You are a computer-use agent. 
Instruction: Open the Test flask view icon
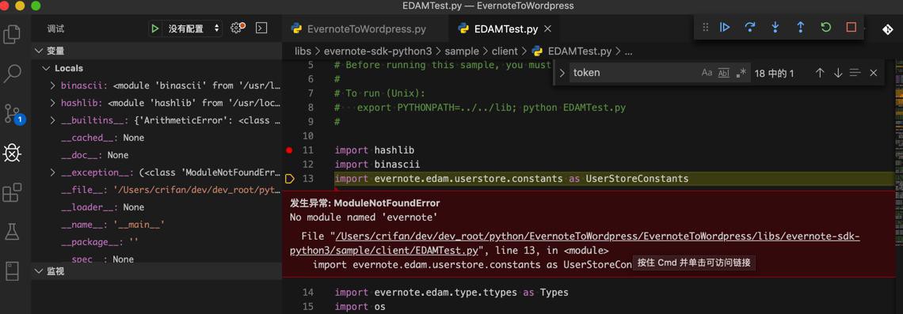tap(12, 232)
